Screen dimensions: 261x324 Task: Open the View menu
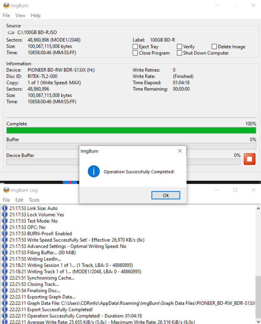click(x=20, y=16)
